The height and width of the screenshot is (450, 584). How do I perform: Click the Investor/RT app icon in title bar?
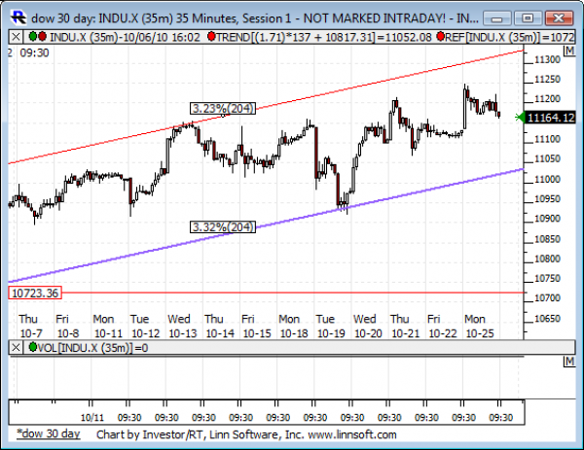18,17
